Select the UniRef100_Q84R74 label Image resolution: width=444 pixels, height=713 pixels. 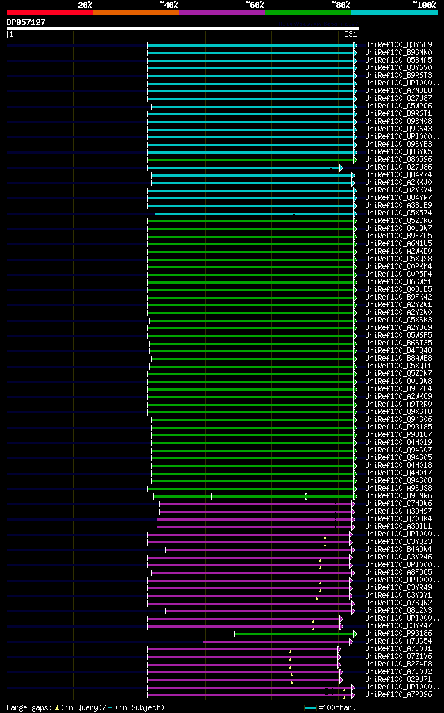pyautogui.click(x=399, y=175)
